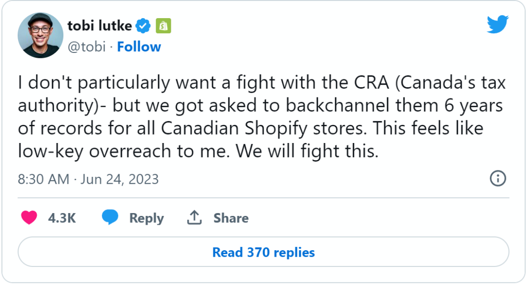Click the display name "tobi lutke"
Image resolution: width=529 pixels, height=286 pixels.
[x=99, y=25]
